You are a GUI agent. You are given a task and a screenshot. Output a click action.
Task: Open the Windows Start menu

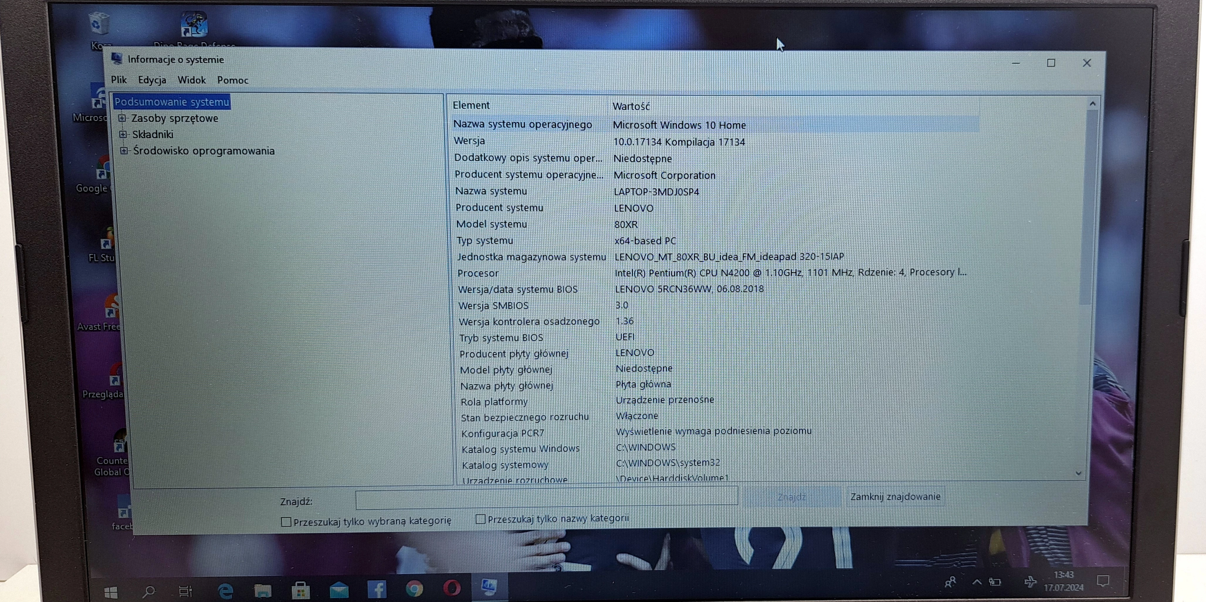(111, 593)
